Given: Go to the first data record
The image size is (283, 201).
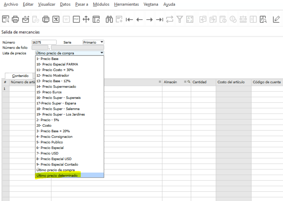Looking at the screenshot, I should [x=128, y=19].
